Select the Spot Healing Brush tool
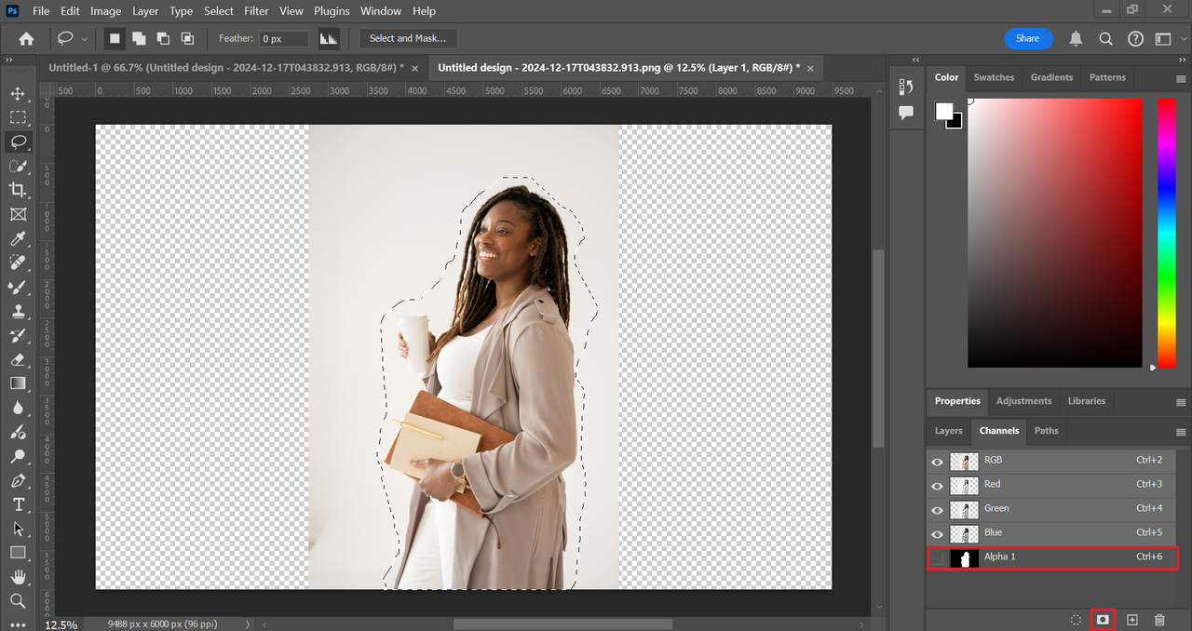 point(18,263)
